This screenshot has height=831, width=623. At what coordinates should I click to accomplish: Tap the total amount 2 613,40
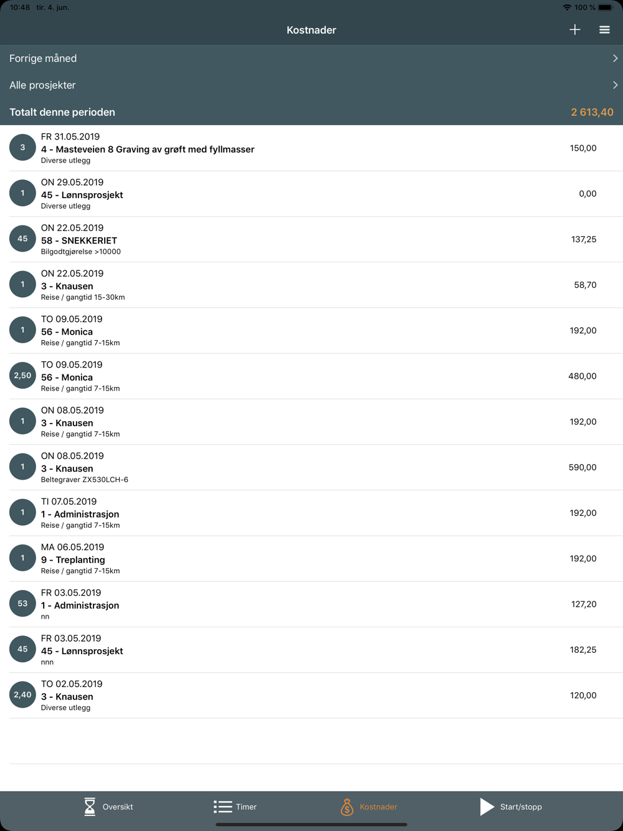(592, 112)
